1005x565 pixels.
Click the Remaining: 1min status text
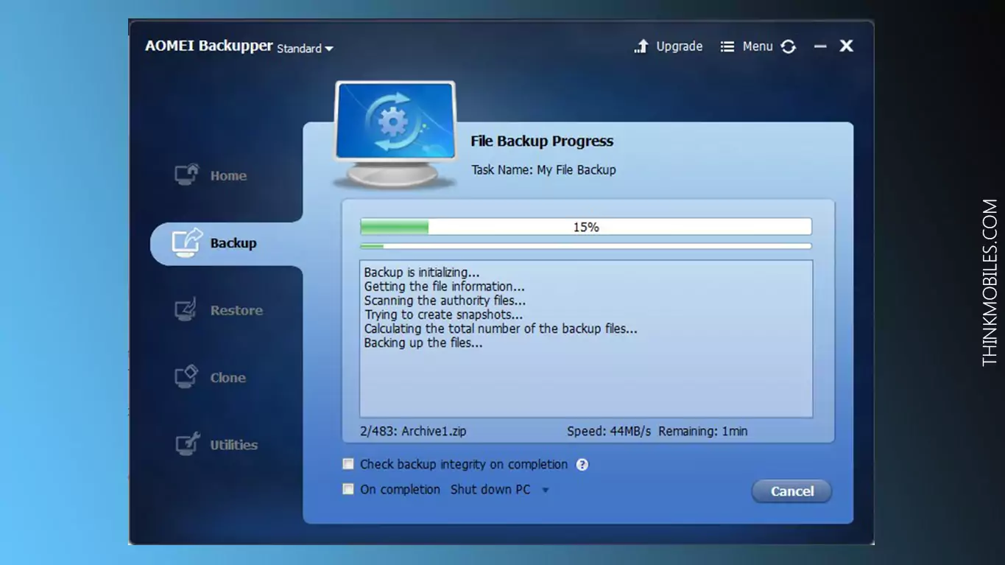(x=703, y=431)
